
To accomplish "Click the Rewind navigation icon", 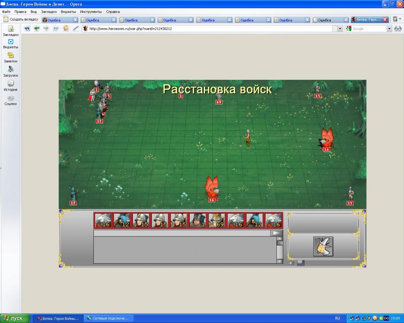I will pos(27,28).
